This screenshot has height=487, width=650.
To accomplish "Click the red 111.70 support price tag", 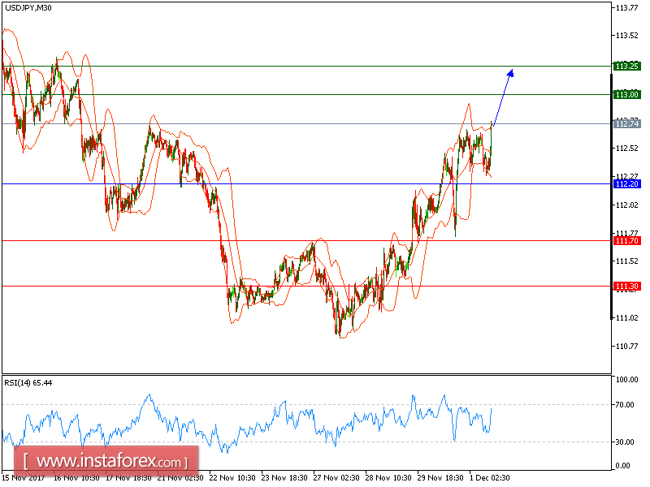I will click(x=626, y=240).
